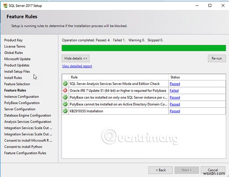229x177 pixels.
Task: Click the Operation completed summary text
Action: coord(112,40)
